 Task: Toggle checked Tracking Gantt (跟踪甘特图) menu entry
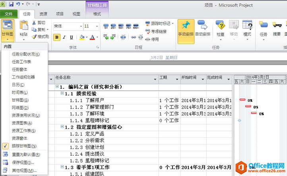coord(24,146)
